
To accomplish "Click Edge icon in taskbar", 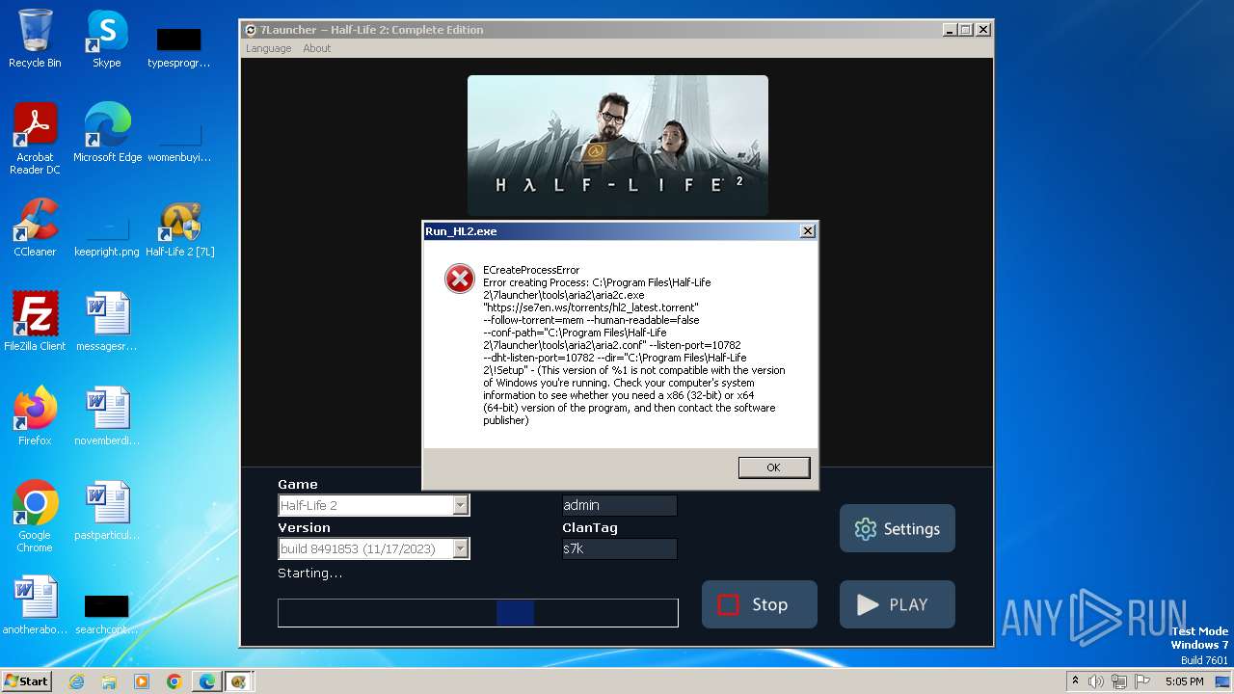I will 207,681.
